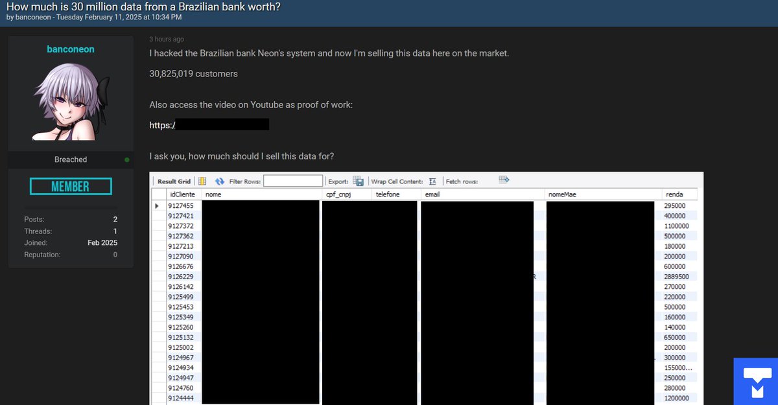Select the idCliente cell 9124760
Screen dimensions: 778x405
pyautogui.click(x=182, y=388)
